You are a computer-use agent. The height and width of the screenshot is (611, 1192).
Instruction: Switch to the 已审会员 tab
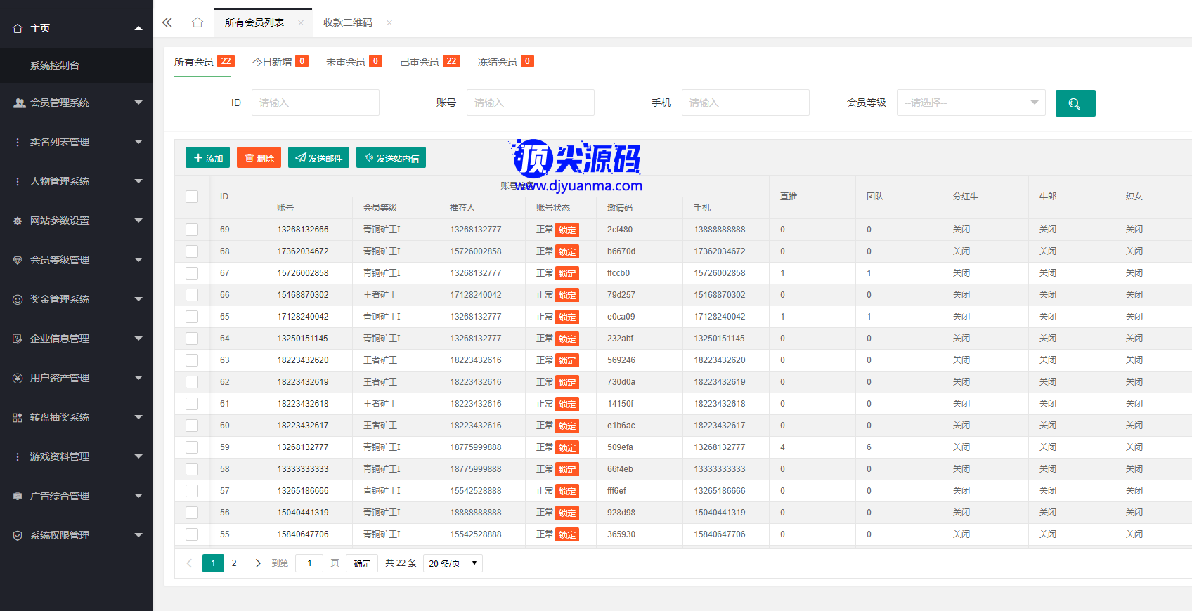click(x=429, y=62)
